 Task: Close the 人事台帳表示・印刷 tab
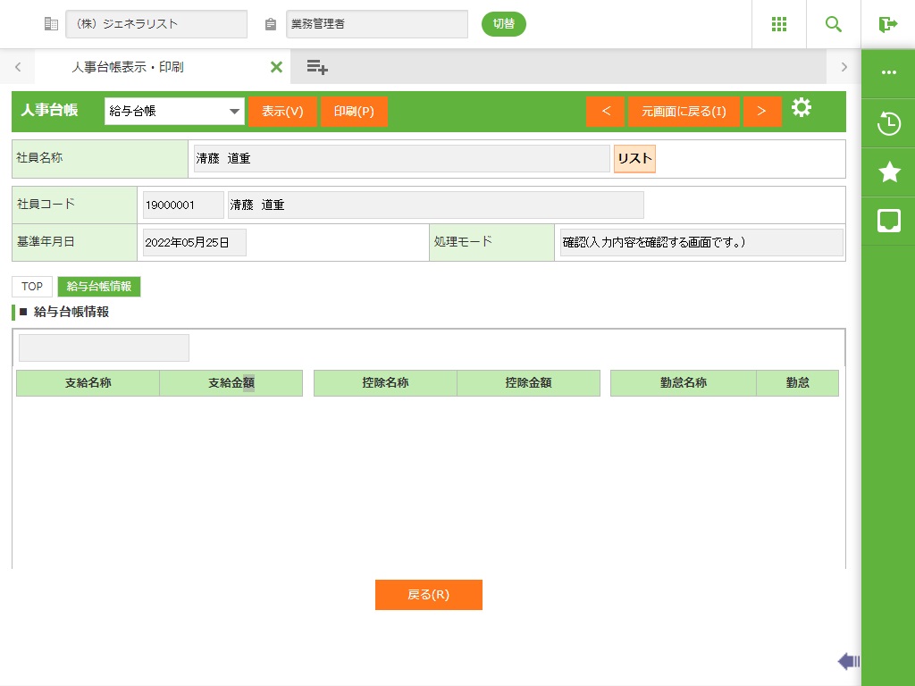click(276, 67)
